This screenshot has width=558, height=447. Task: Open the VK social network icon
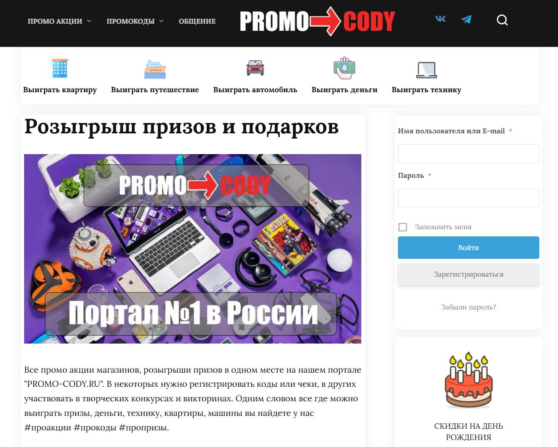click(x=440, y=19)
